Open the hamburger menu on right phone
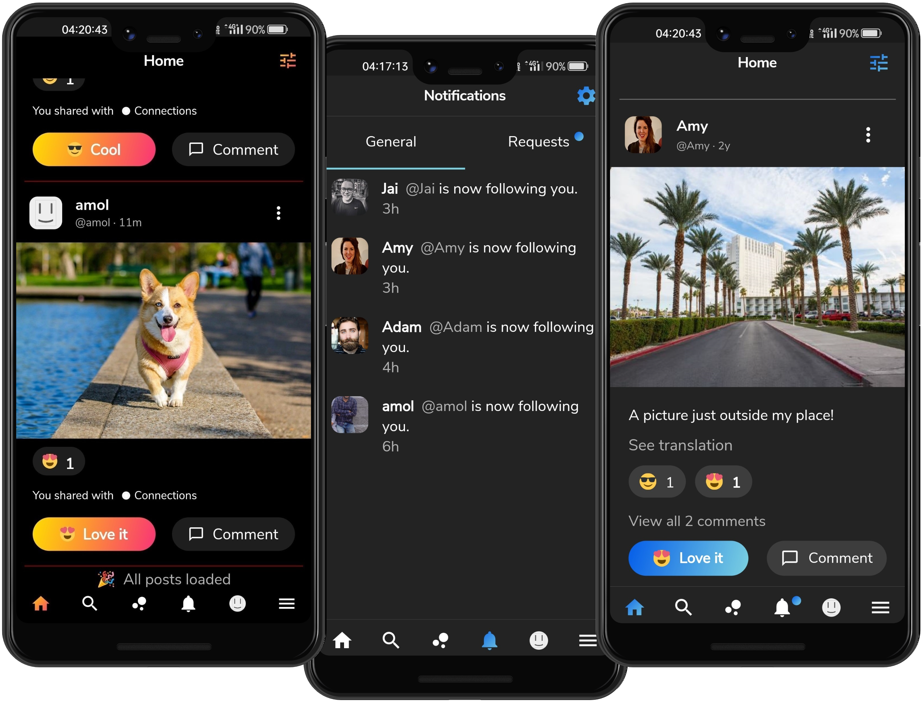Image resolution: width=922 pixels, height=701 pixels. click(880, 607)
